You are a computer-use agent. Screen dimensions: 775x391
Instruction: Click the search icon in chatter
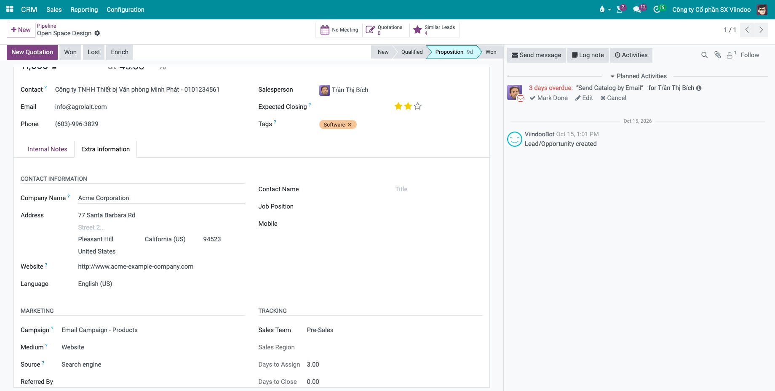704,55
